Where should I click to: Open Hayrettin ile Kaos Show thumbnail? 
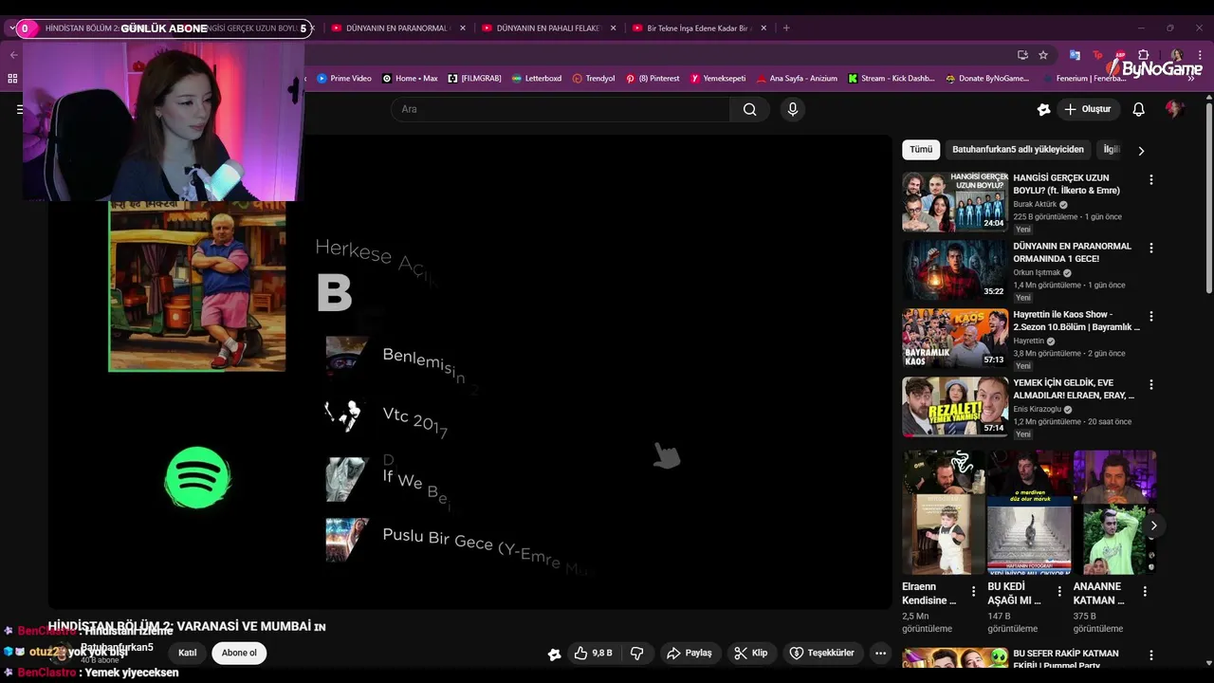(954, 338)
